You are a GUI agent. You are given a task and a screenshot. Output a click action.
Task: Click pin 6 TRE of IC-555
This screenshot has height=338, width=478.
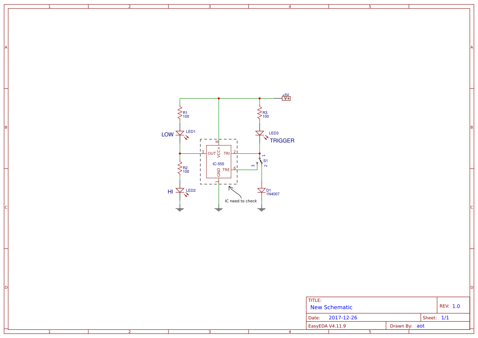[x=234, y=169]
